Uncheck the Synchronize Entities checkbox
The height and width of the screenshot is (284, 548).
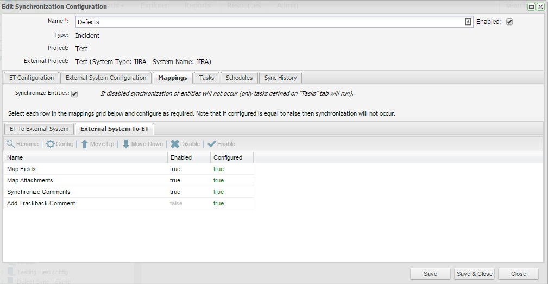coord(74,94)
